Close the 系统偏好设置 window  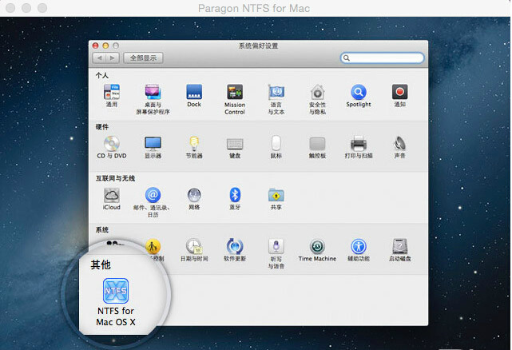[x=95, y=46]
